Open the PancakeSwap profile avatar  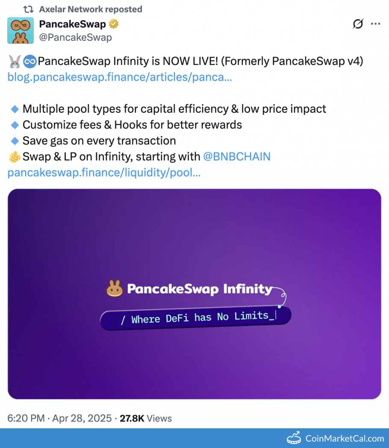click(21, 31)
